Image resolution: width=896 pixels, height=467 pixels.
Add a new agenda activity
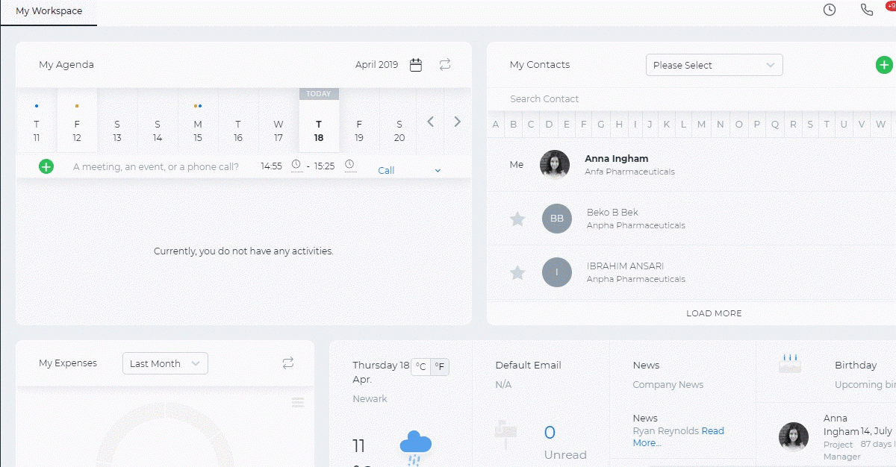click(x=46, y=166)
